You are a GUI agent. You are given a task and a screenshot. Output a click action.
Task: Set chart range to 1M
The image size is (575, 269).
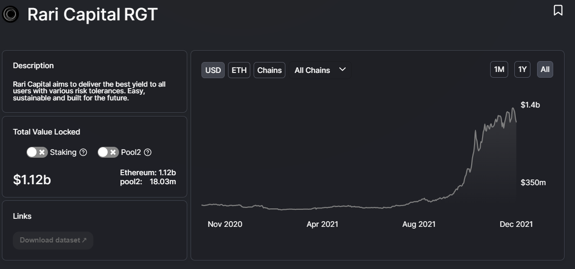point(499,70)
